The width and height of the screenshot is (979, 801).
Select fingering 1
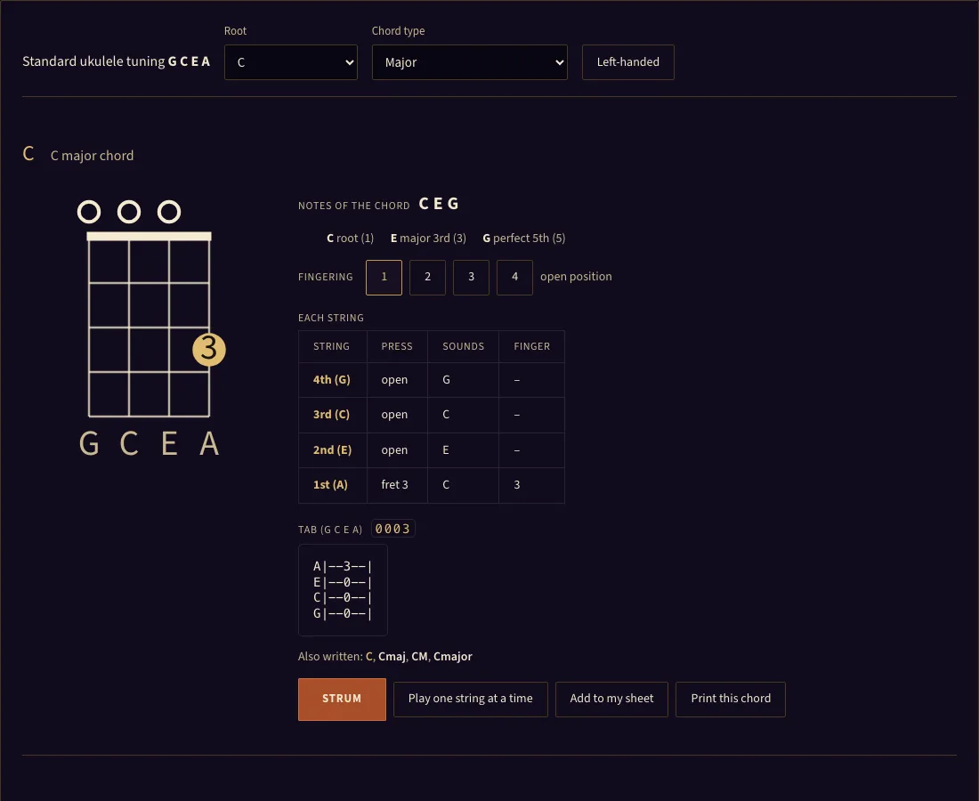384,277
